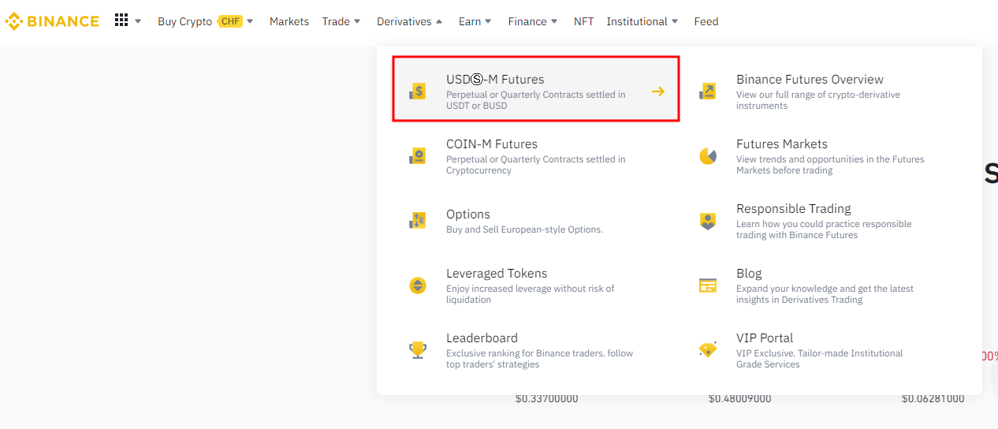The height and width of the screenshot is (429, 998).
Task: Click the Buy Crypto menu label
Action: (184, 21)
